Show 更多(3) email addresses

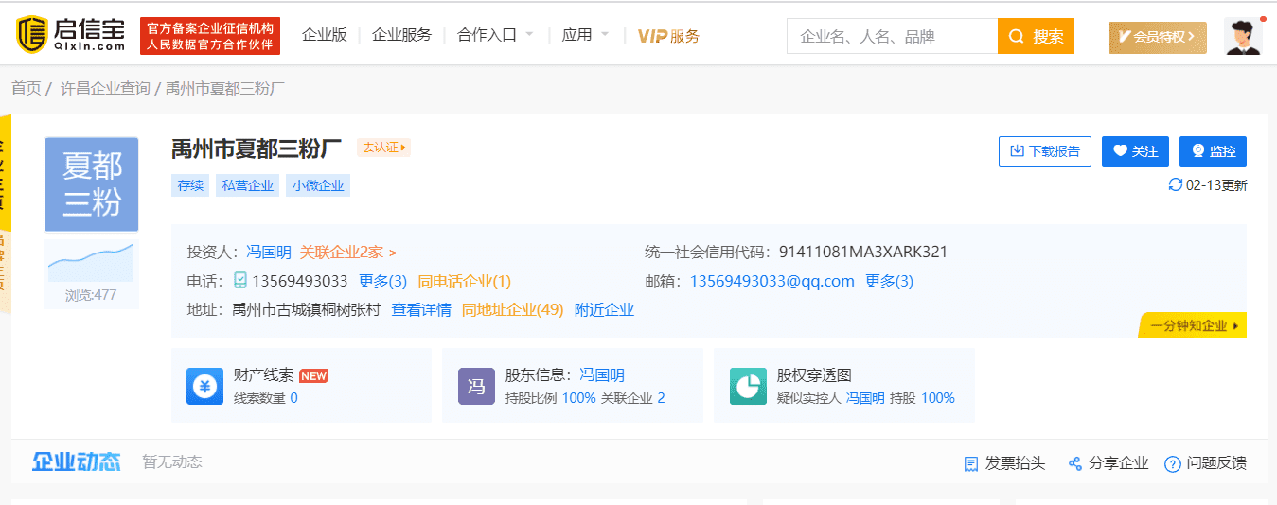tap(890, 281)
